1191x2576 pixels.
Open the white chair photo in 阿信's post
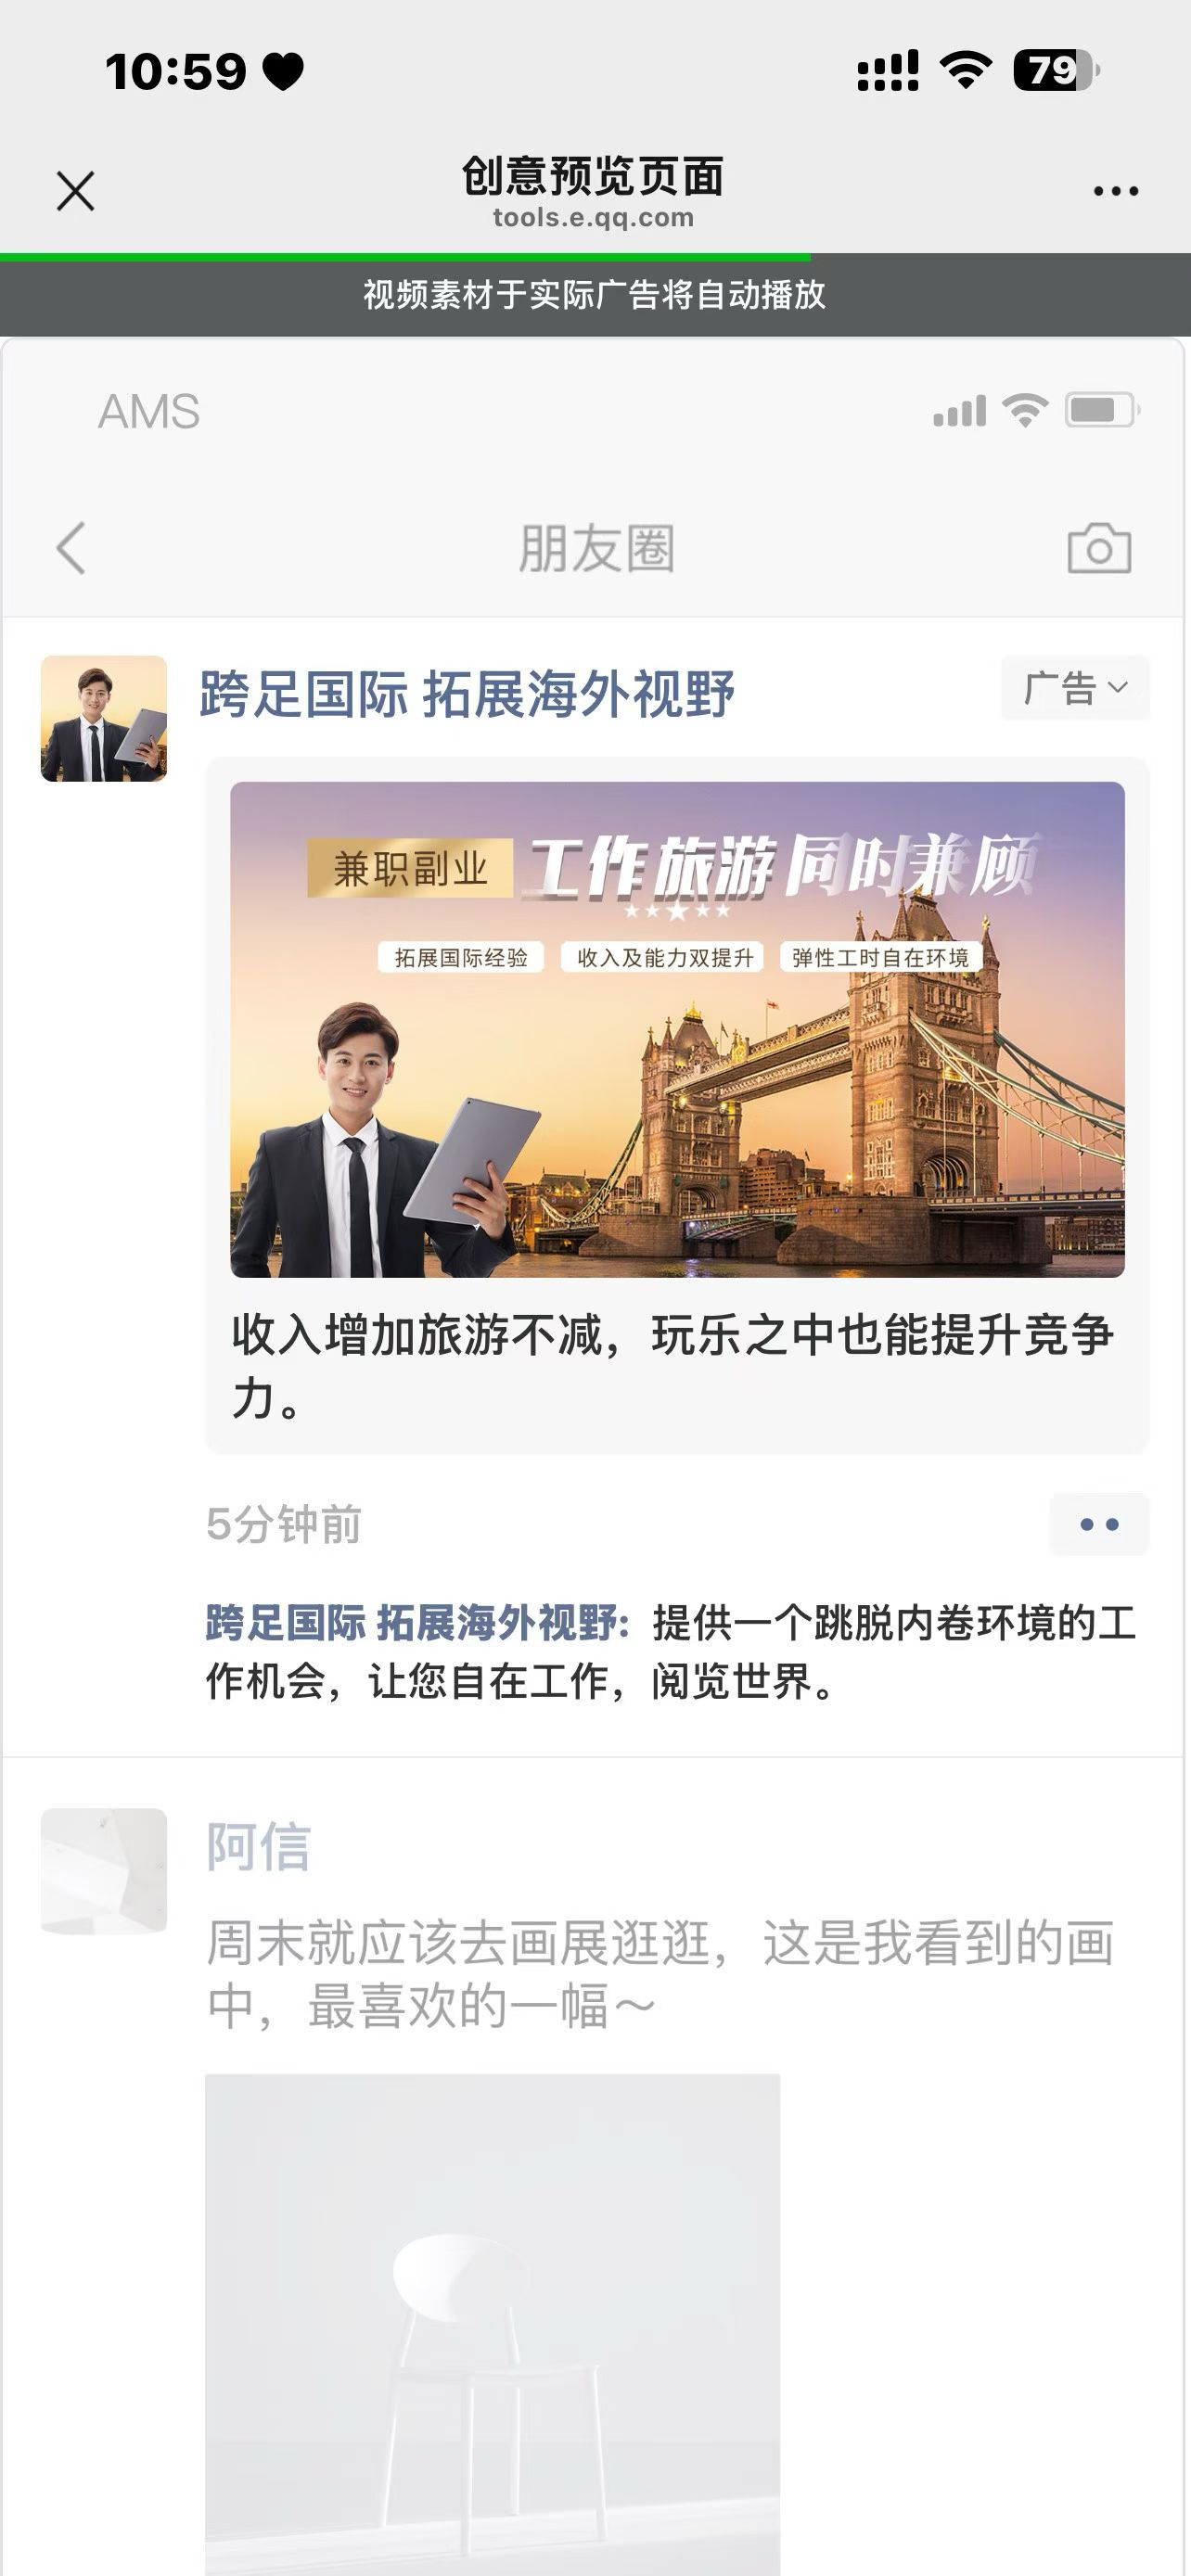click(x=492, y=2320)
